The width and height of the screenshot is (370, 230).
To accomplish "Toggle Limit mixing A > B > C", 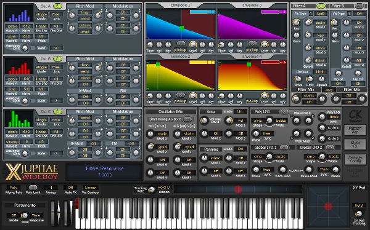I will click(x=187, y=119).
